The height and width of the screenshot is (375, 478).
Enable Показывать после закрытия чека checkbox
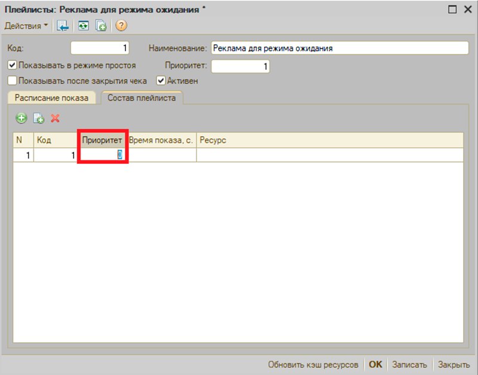tap(12, 81)
